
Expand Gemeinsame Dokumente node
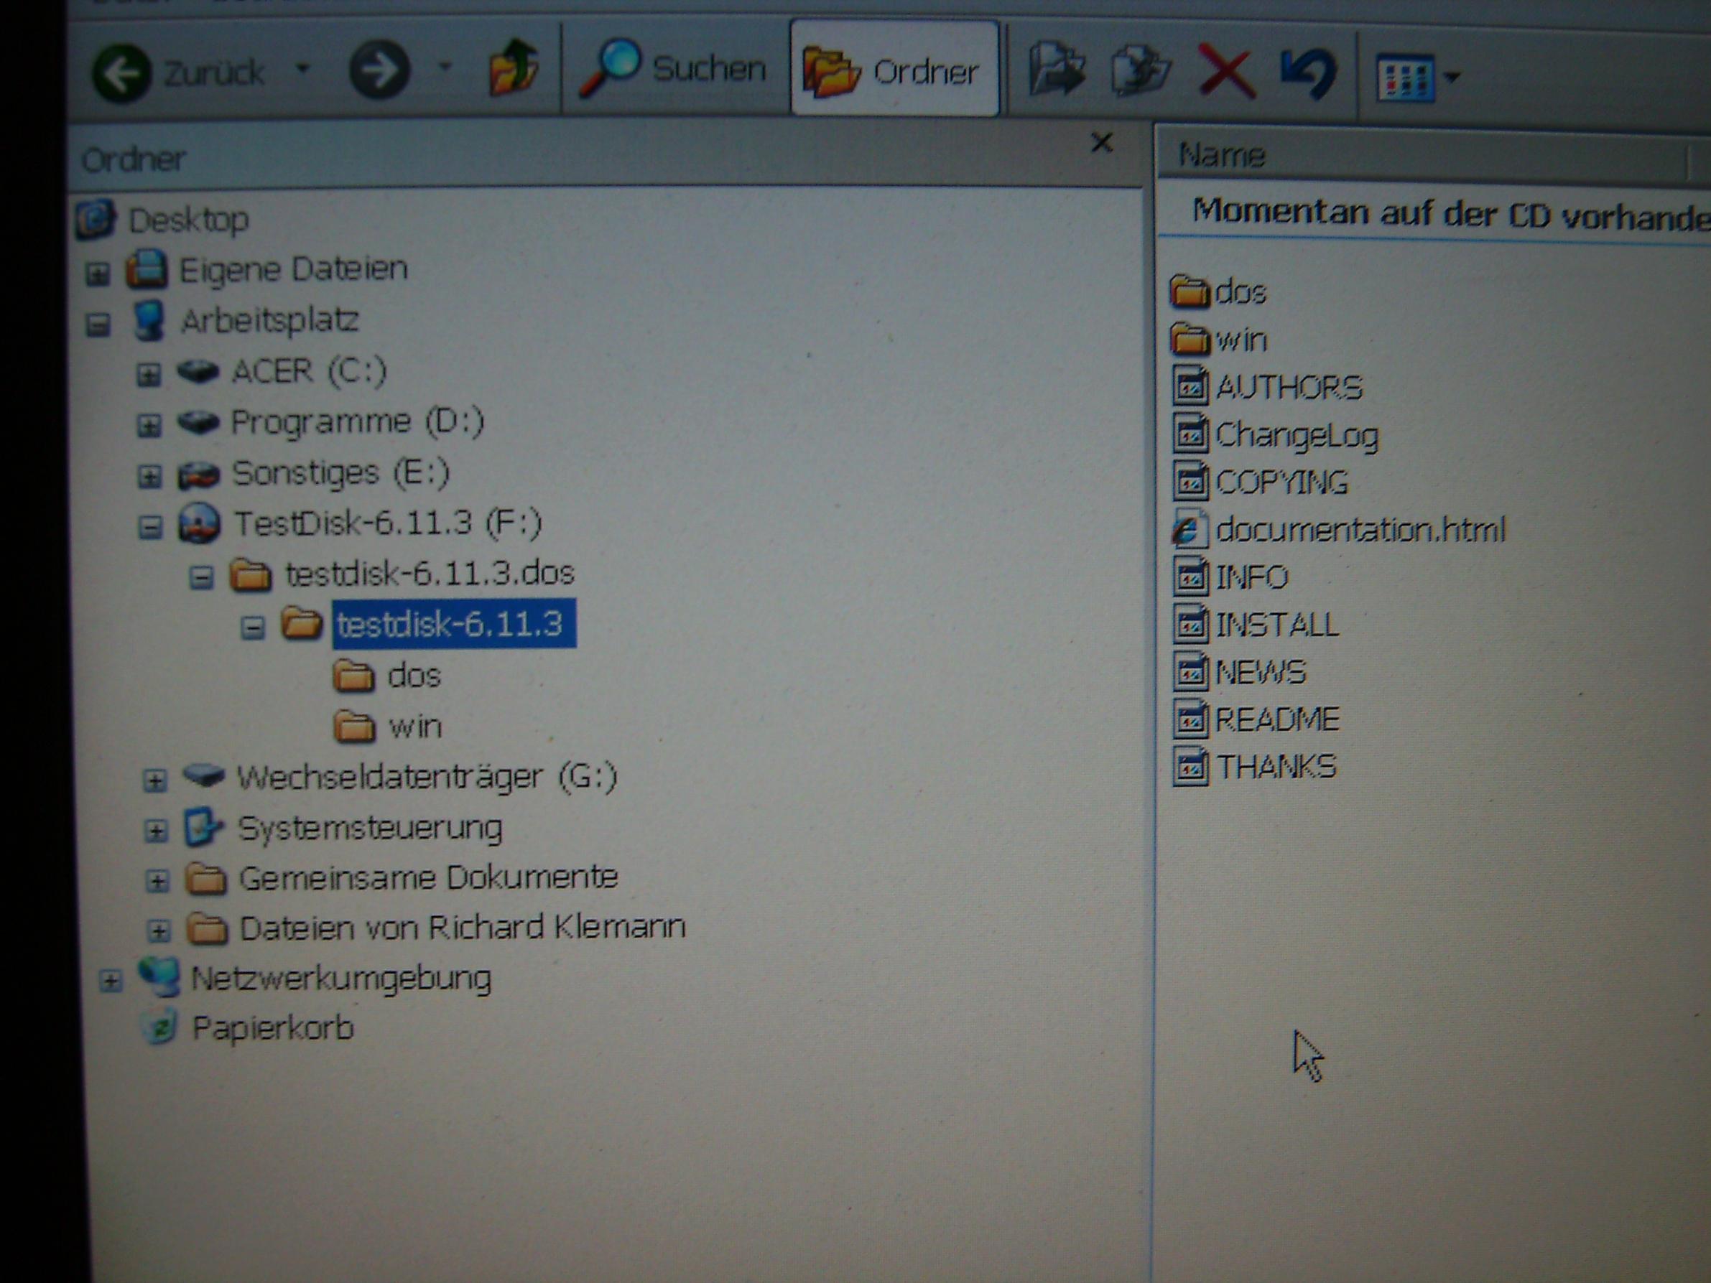(x=157, y=882)
